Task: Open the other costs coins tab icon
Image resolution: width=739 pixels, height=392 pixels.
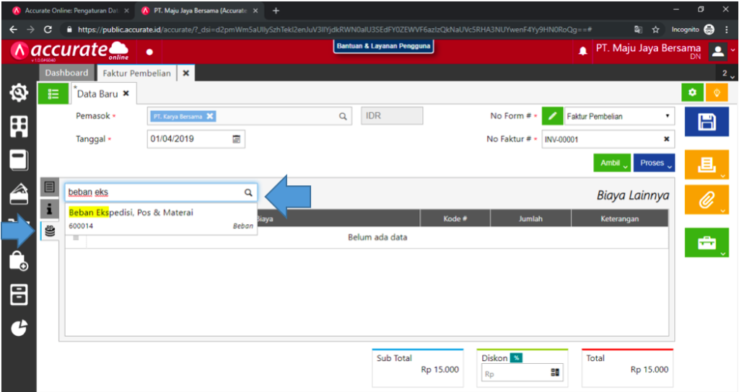Action: [50, 231]
